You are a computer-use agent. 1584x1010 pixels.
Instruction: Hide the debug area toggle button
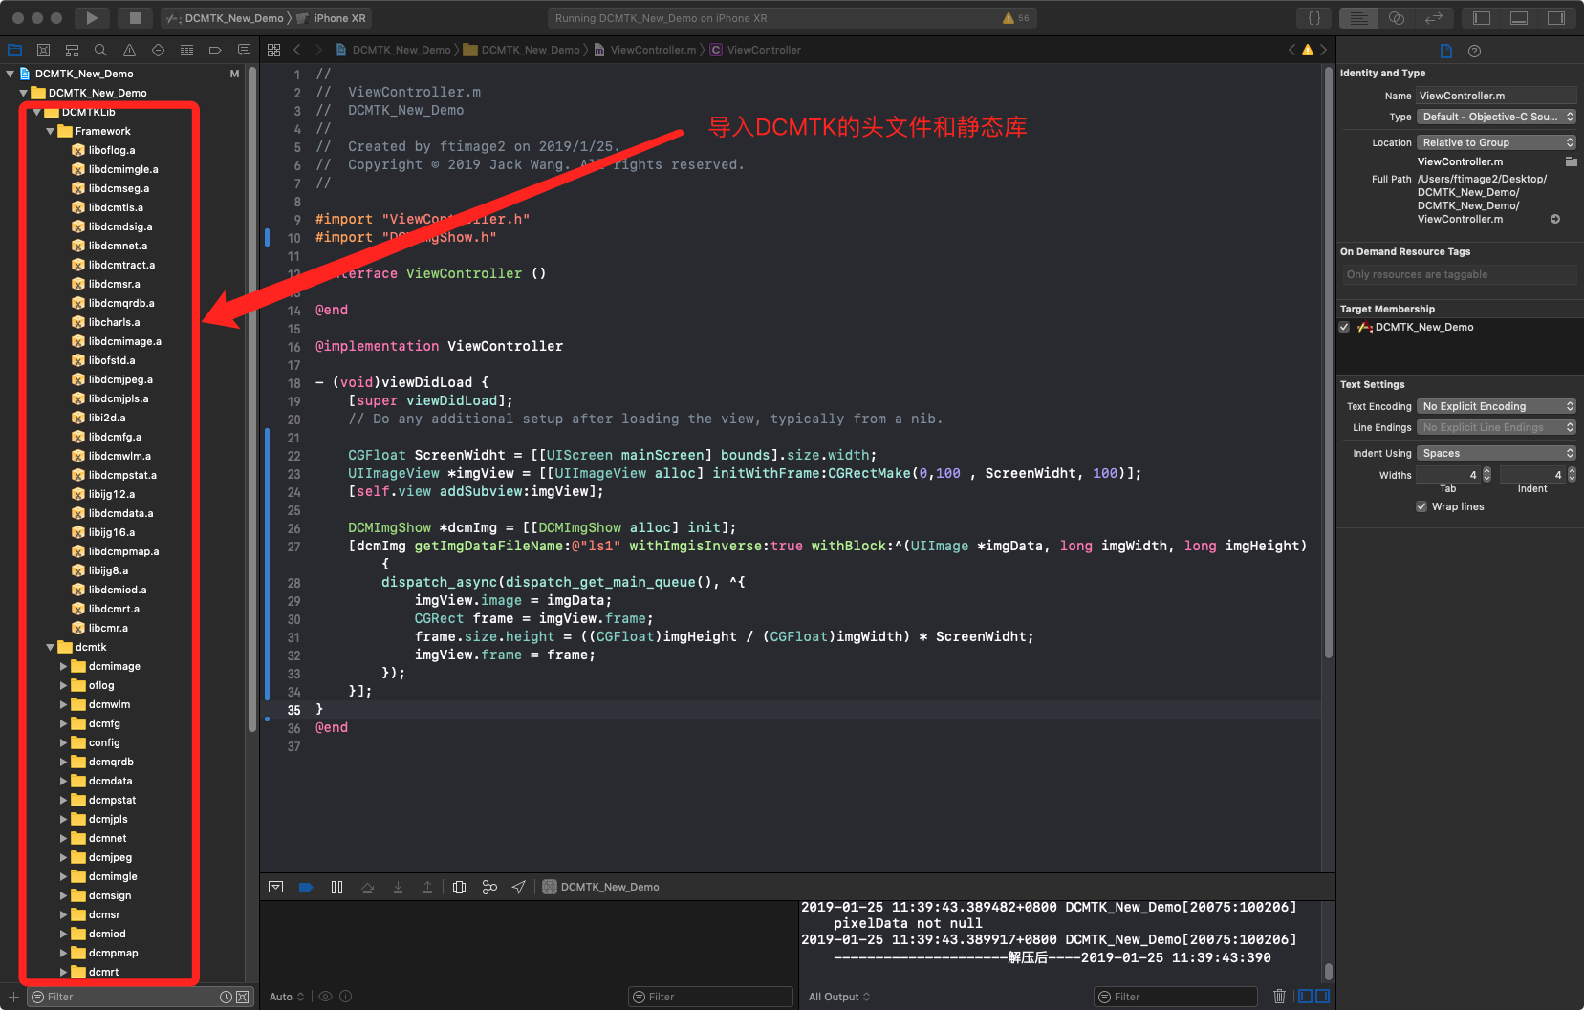coord(275,887)
